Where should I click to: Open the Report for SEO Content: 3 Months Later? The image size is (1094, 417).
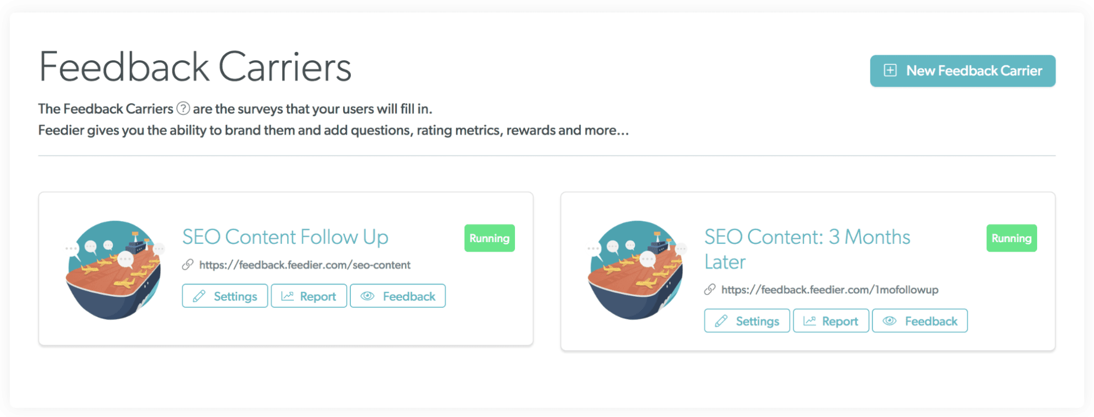click(830, 320)
